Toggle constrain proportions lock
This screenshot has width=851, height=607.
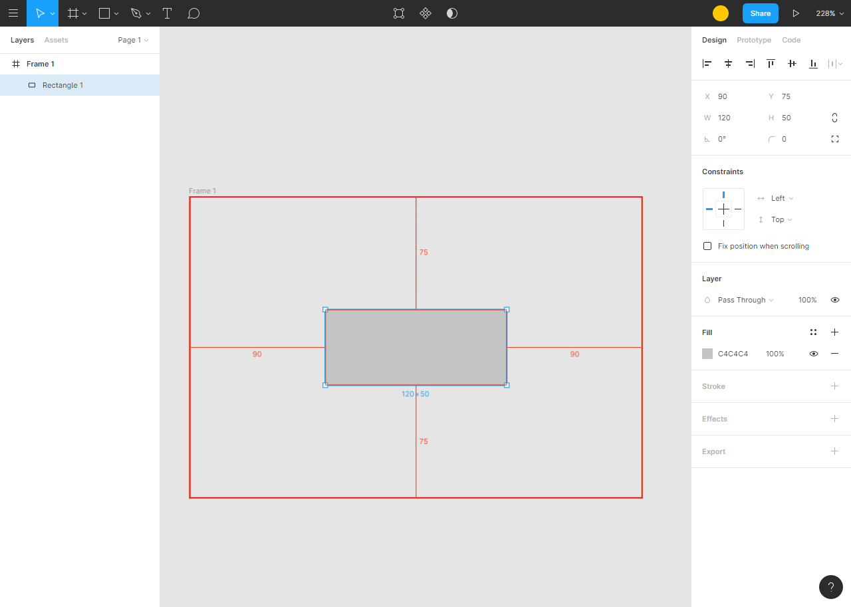(835, 118)
